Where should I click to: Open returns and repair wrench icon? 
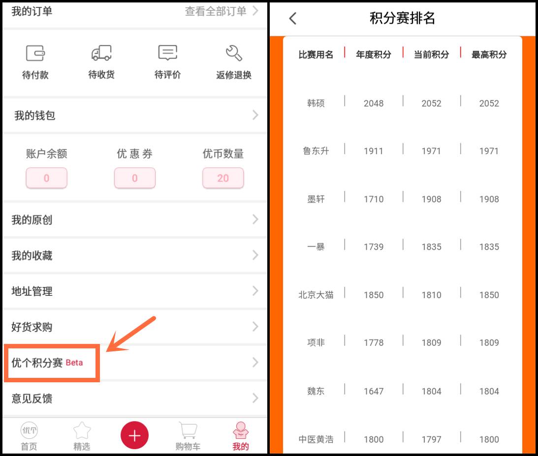(x=233, y=53)
